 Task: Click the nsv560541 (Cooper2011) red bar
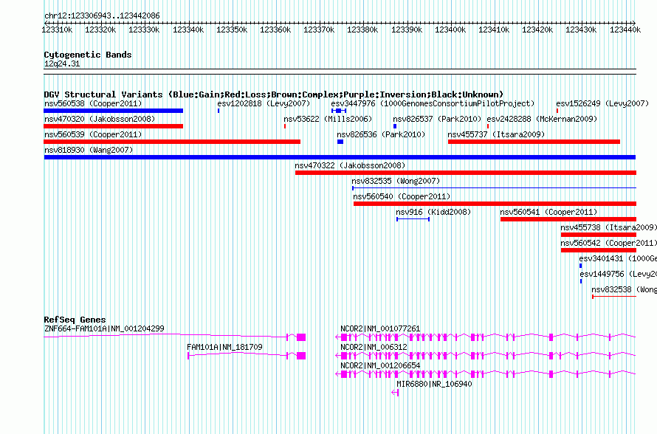pyautogui.click(x=568, y=219)
